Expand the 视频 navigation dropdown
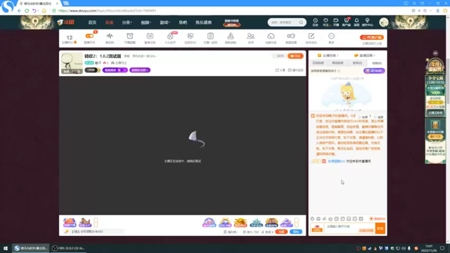Image resolution: width=450 pixels, height=253 pixels. [x=146, y=22]
